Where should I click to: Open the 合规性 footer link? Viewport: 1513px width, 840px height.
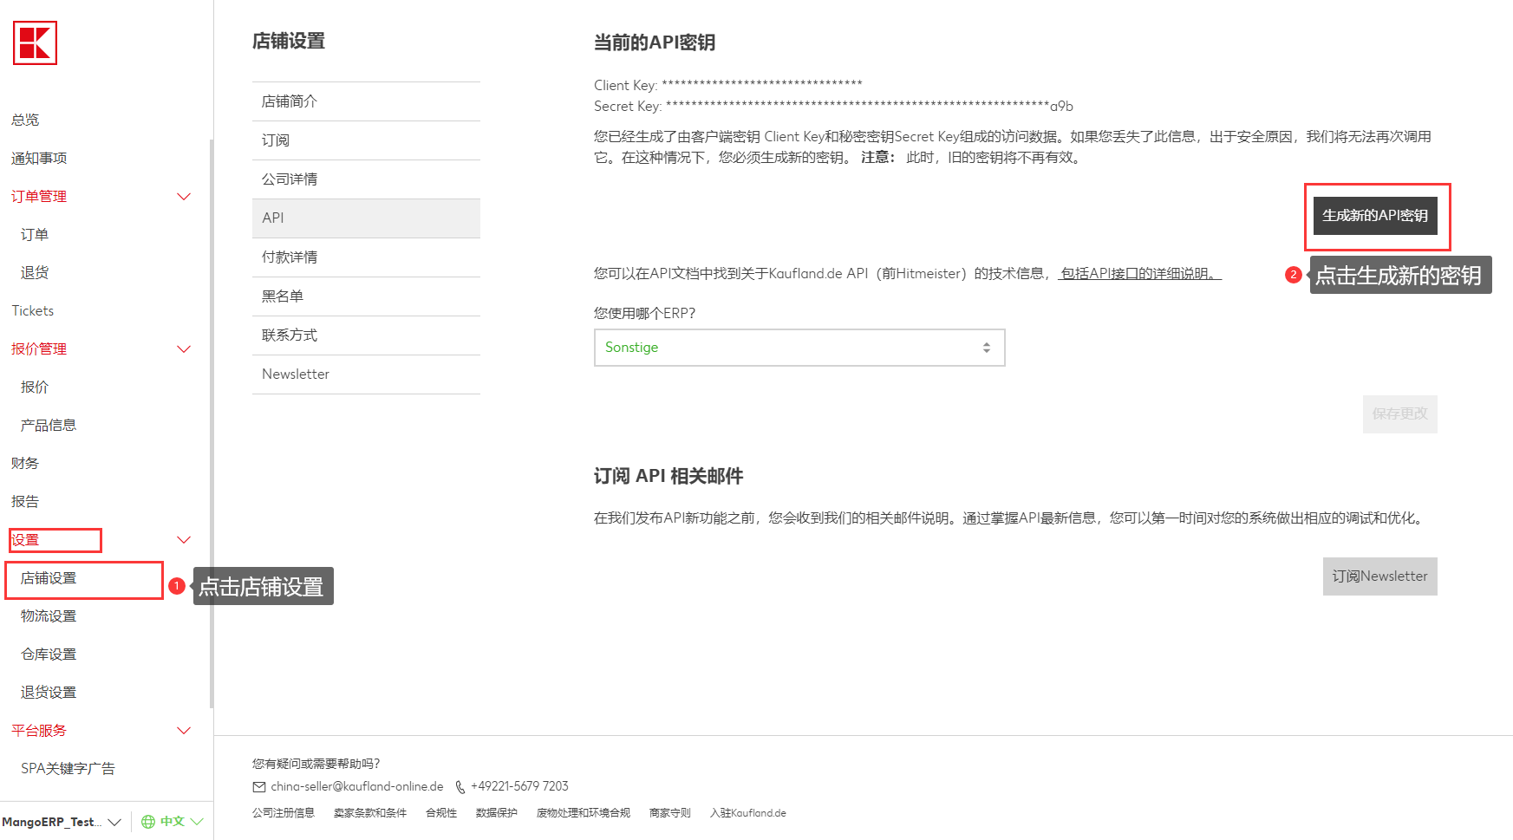click(441, 813)
